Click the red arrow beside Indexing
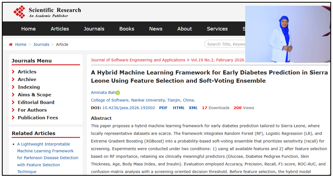This screenshot has width=333, height=178. [13, 87]
